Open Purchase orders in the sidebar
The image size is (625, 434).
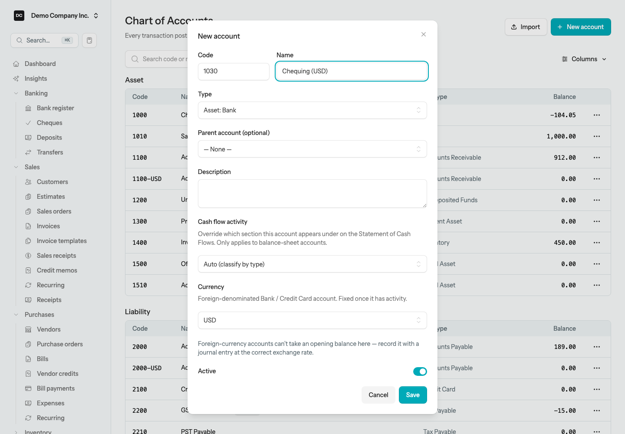[60, 344]
